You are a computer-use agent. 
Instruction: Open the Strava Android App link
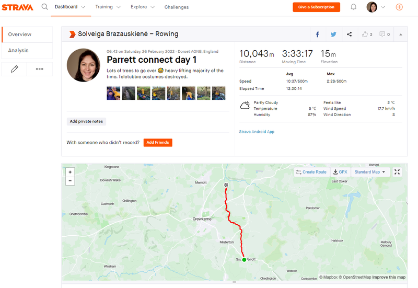pyautogui.click(x=257, y=132)
